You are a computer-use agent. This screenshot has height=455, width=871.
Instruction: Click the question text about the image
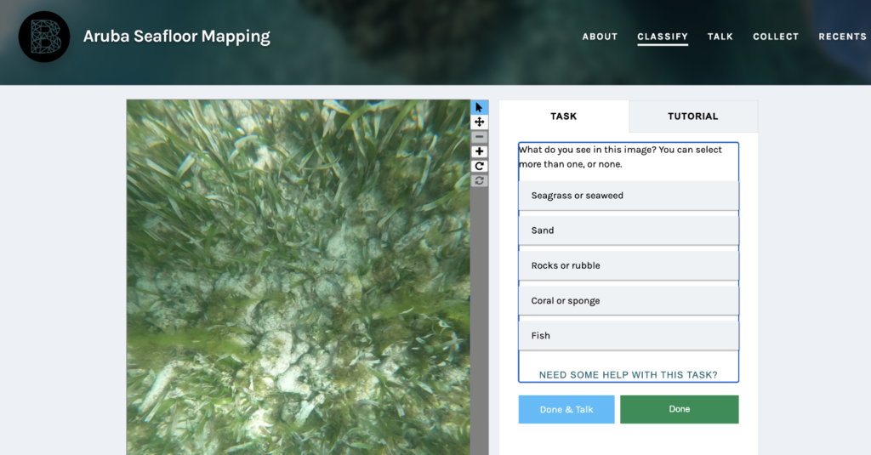click(x=620, y=156)
